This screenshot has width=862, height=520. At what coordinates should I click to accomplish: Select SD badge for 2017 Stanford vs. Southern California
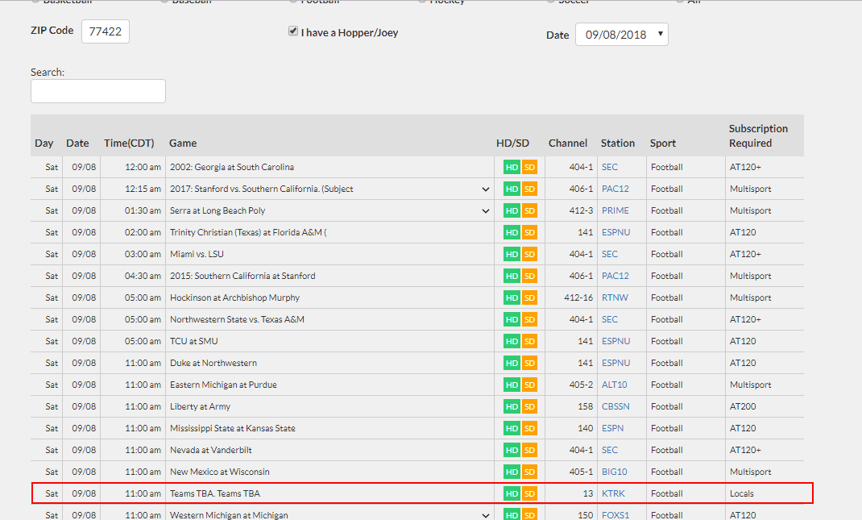(529, 189)
